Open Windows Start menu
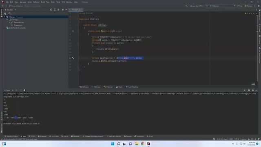This screenshot has width=261, height=147. click(113, 144)
